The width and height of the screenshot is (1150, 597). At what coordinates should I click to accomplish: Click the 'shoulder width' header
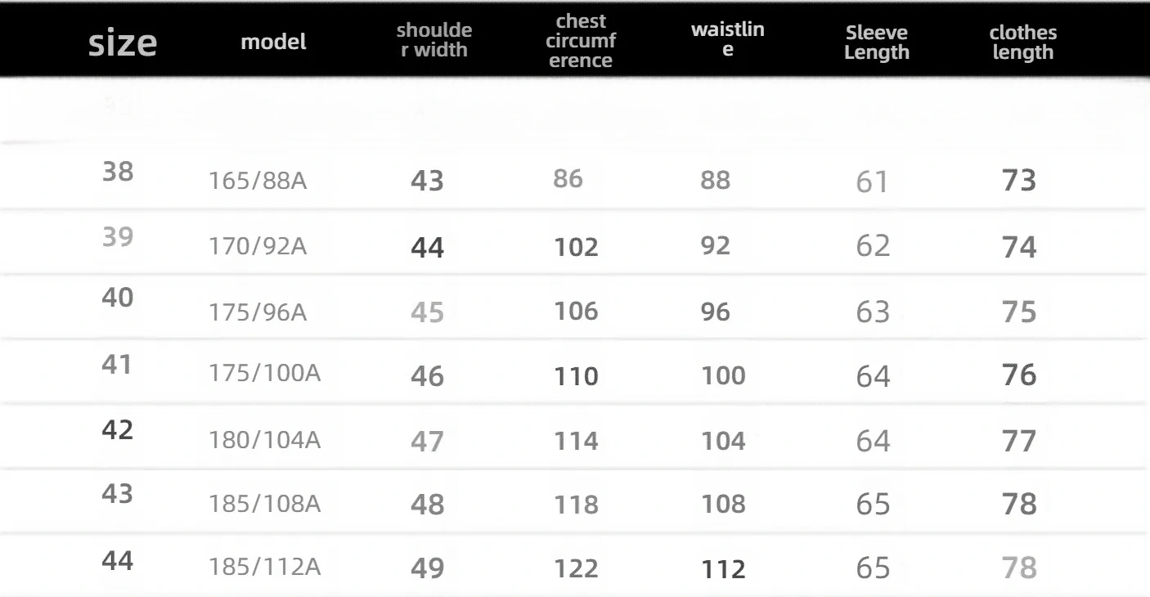(x=433, y=40)
